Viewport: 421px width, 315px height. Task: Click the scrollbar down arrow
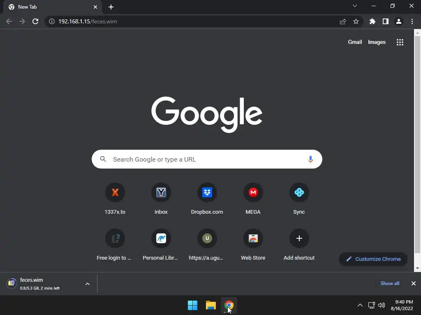(x=417, y=268)
